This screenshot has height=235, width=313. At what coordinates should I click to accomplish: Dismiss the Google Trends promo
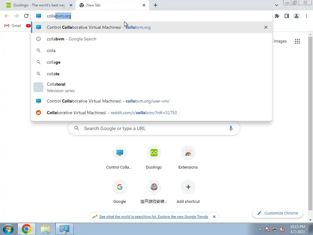[x=214, y=217]
